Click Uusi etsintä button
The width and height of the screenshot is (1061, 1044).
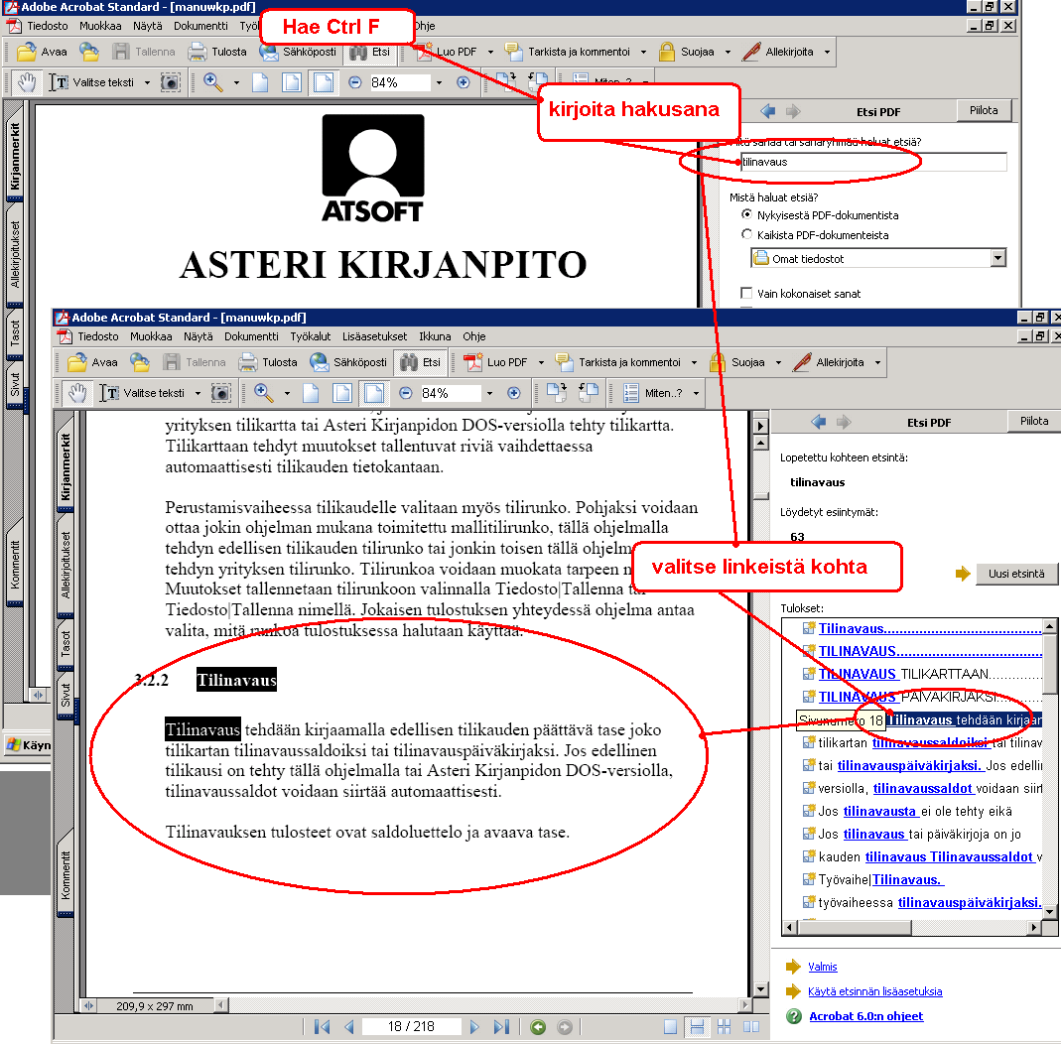pos(1016,574)
